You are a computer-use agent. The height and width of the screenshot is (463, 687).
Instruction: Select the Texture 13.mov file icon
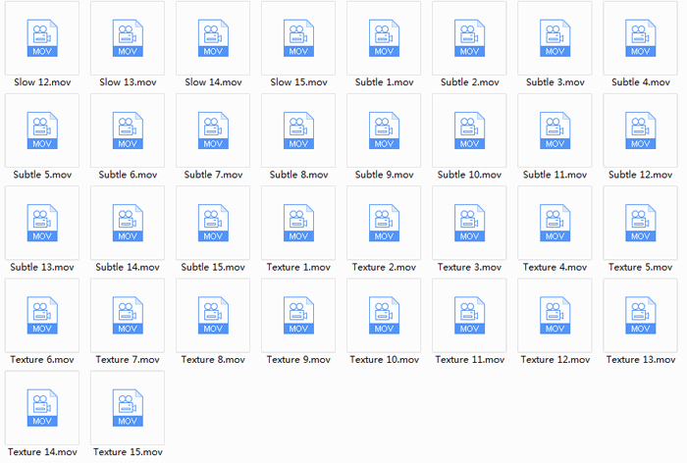click(640, 315)
